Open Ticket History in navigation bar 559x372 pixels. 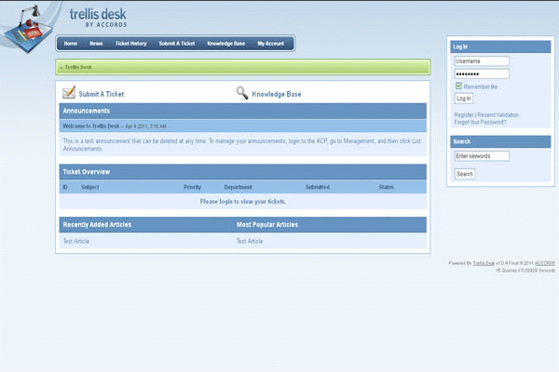coord(130,44)
